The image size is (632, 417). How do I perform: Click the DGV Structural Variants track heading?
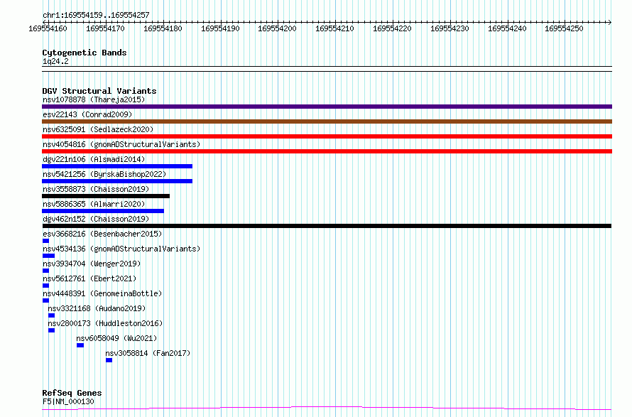[x=99, y=91]
